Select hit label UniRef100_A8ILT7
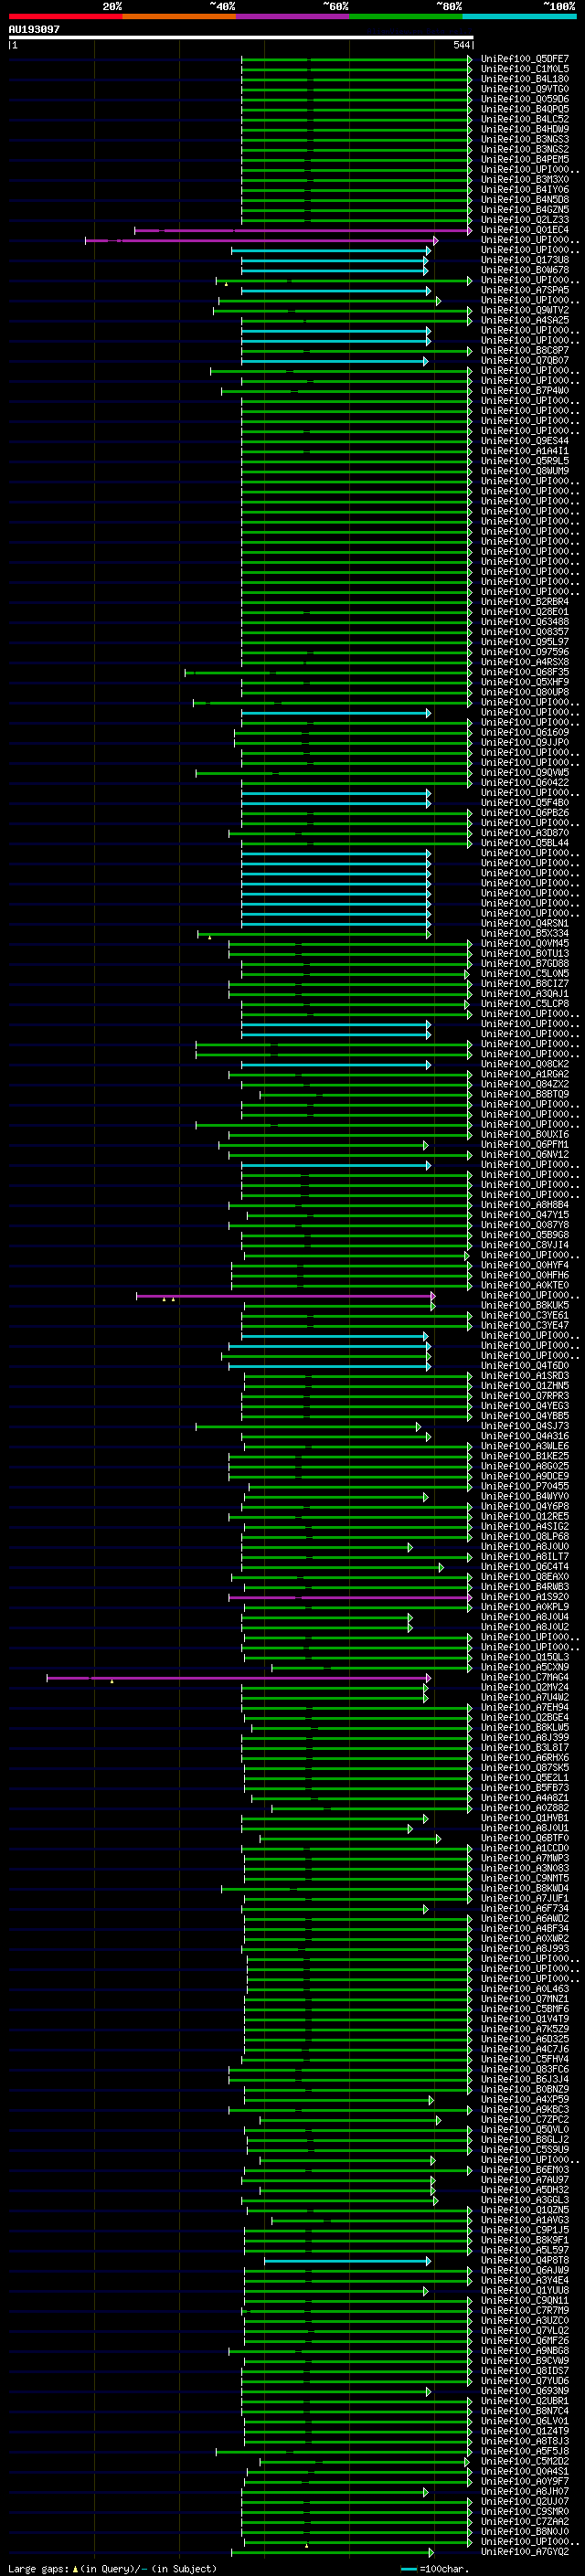The image size is (585, 2576). point(525,1556)
